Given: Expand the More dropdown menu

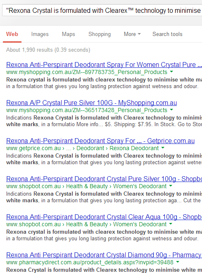Looking at the screenshot, I should pos(132,34).
